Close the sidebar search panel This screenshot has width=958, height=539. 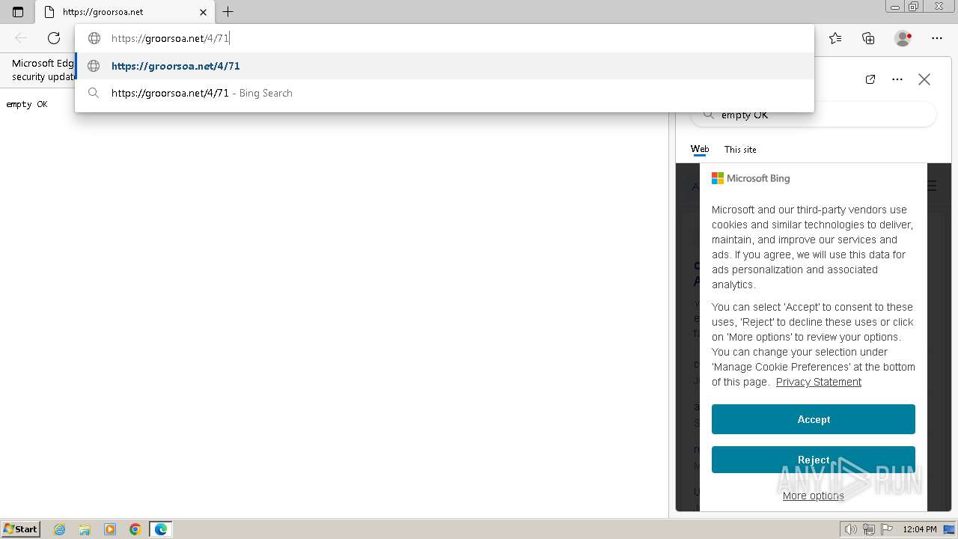(924, 79)
